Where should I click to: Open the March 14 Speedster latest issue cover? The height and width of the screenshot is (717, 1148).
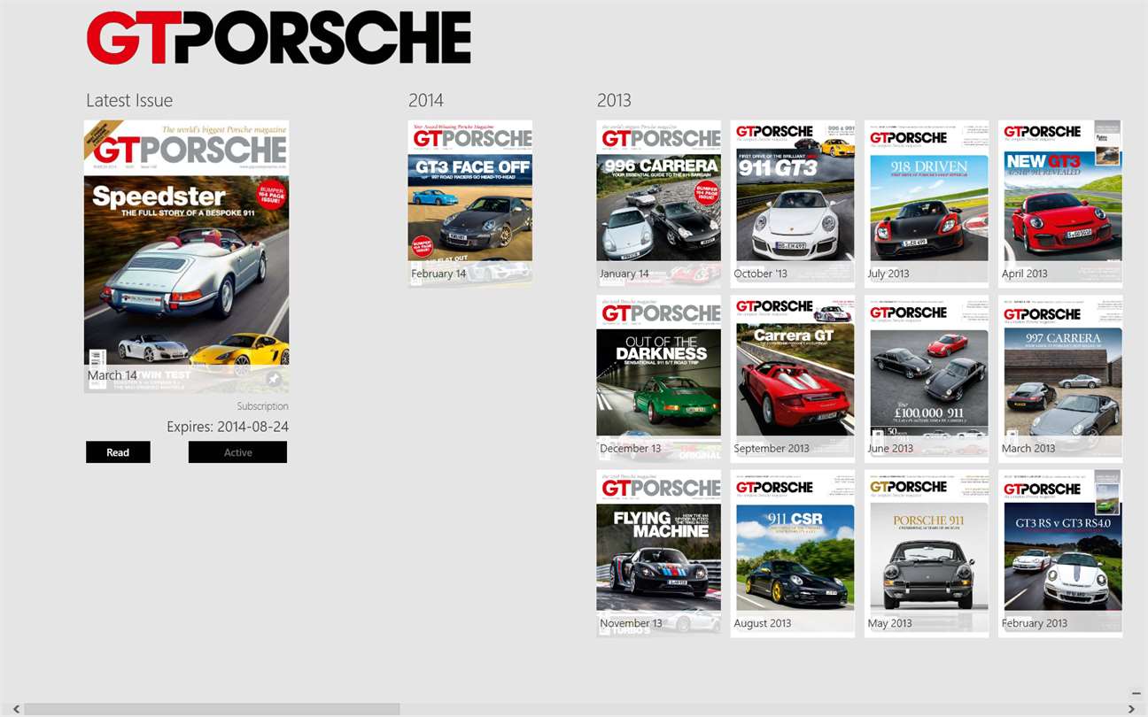tap(186, 257)
